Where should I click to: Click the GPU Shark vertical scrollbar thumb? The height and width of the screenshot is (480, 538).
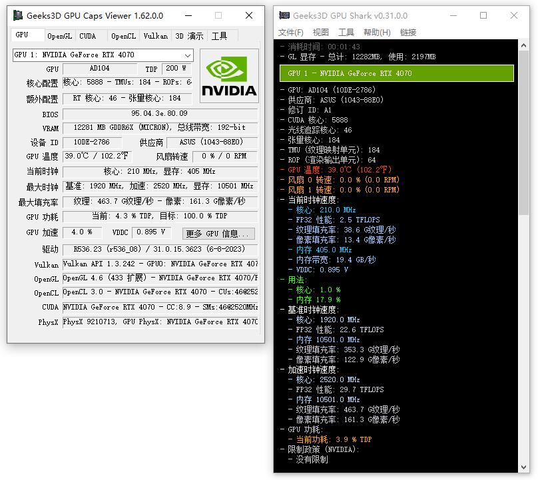click(523, 132)
